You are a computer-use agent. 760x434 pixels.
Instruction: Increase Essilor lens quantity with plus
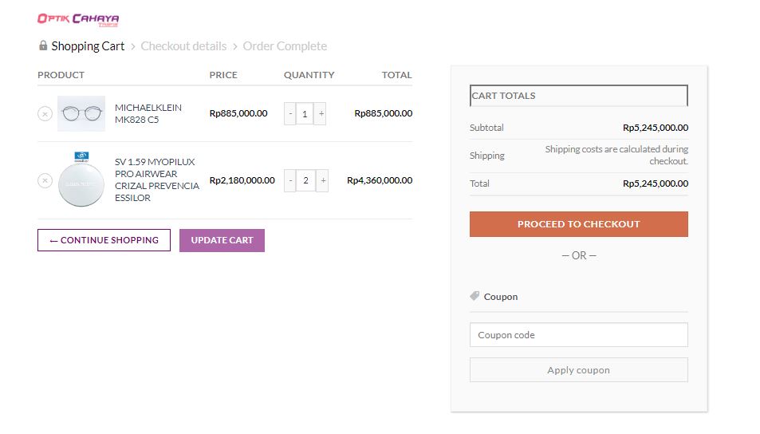point(323,181)
